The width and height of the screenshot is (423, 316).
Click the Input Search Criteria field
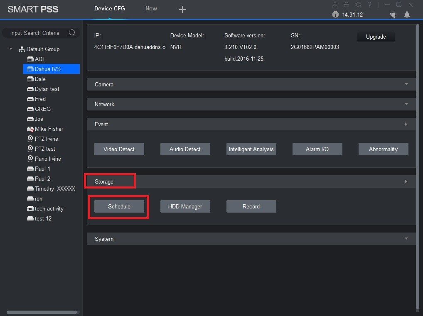pyautogui.click(x=35, y=33)
